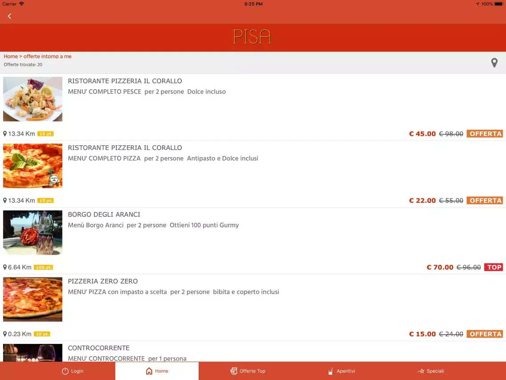The image size is (506, 380).
Task: Tap the Aperitivi drink icon
Action: [331, 371]
